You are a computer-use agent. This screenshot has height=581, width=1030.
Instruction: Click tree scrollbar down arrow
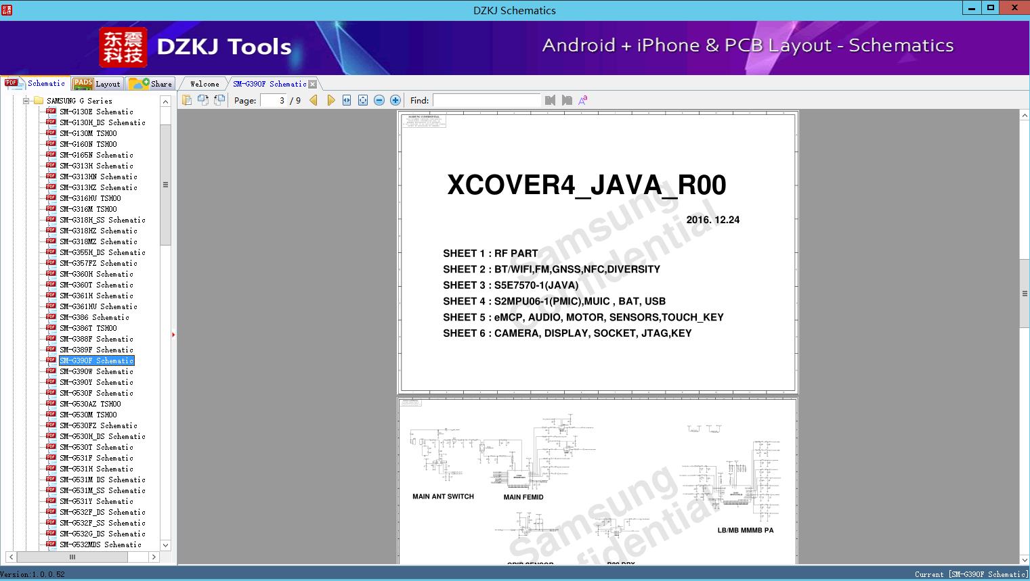pyautogui.click(x=165, y=545)
